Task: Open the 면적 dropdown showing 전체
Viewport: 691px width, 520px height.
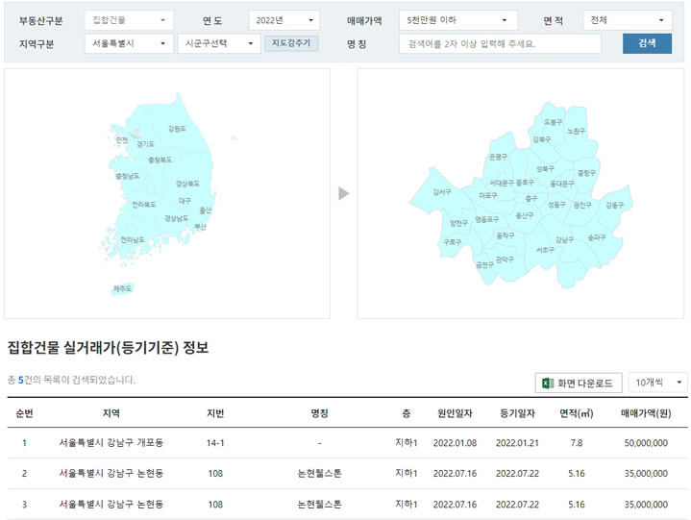Action: [628, 20]
